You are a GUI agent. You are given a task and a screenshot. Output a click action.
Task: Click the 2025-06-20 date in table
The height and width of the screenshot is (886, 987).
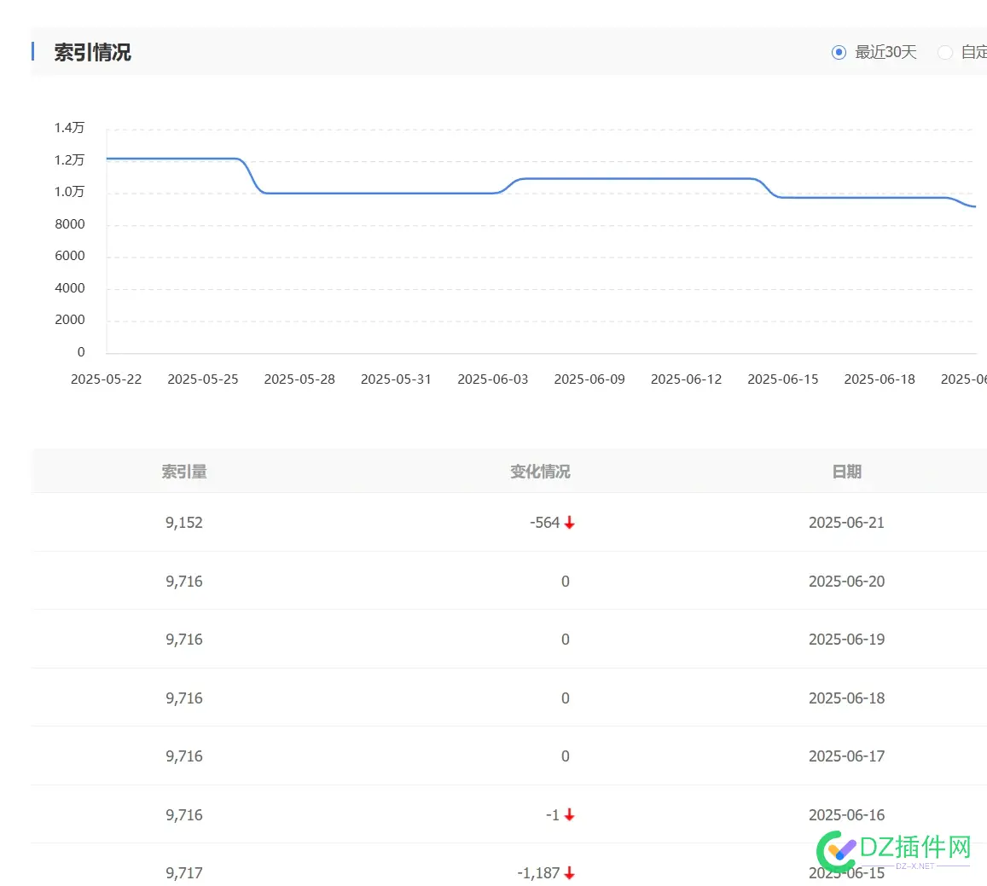(x=846, y=582)
